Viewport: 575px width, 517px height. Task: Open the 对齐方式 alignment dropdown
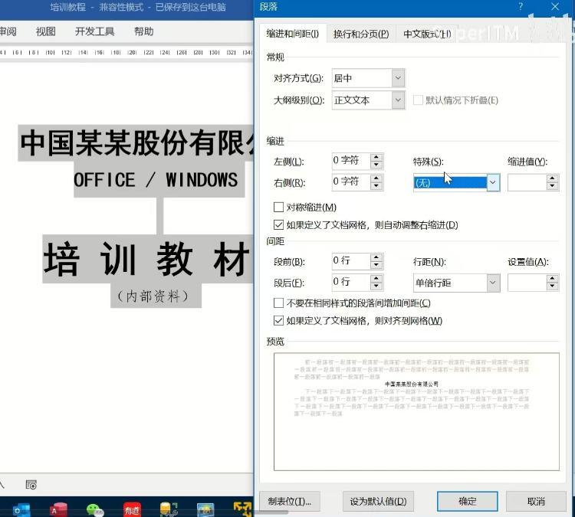(398, 78)
